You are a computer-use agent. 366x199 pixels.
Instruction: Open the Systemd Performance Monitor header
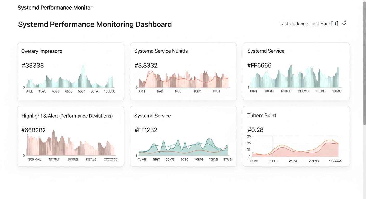55,8
